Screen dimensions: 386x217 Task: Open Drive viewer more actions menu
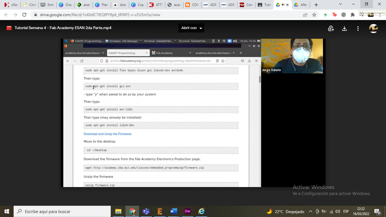358,28
